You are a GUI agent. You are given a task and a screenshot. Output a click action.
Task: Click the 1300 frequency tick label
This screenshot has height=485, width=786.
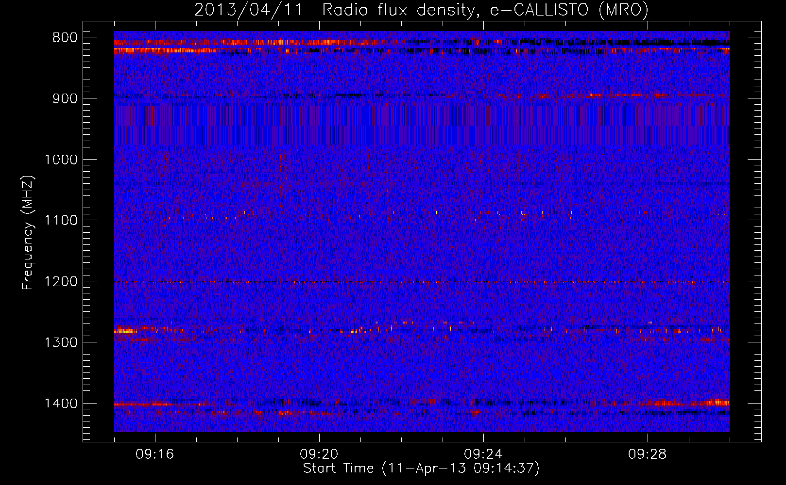[x=61, y=342]
